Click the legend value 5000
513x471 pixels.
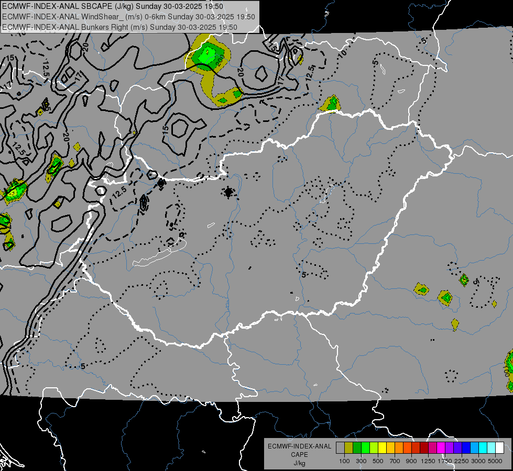pyautogui.click(x=495, y=461)
